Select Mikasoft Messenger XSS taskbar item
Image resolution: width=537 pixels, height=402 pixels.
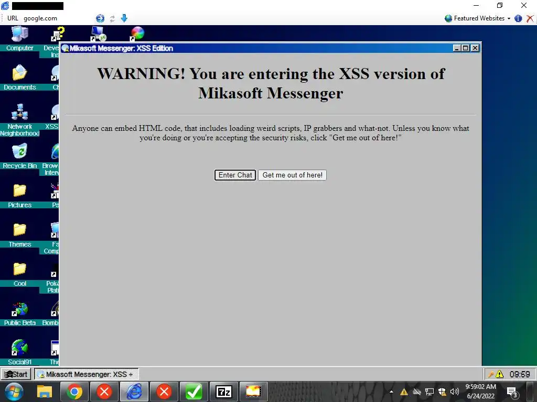pos(87,374)
